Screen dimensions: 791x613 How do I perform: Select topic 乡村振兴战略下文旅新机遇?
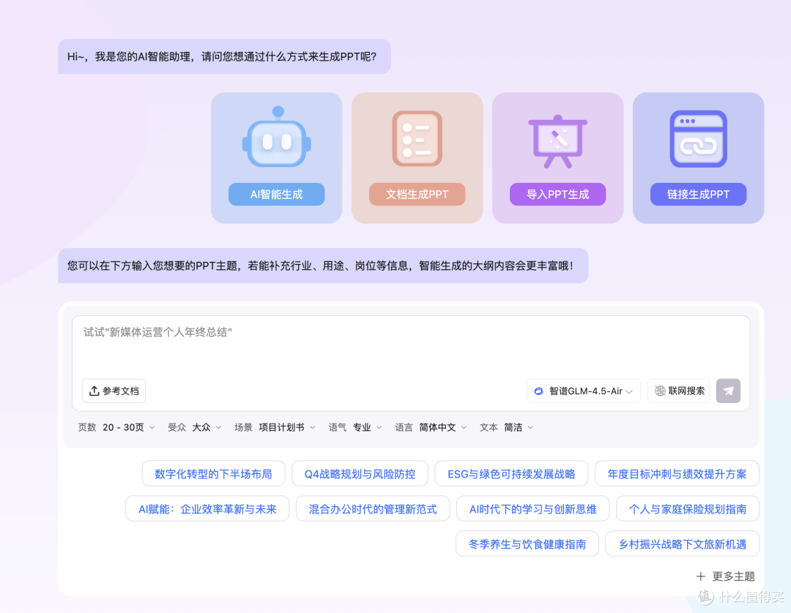[683, 544]
